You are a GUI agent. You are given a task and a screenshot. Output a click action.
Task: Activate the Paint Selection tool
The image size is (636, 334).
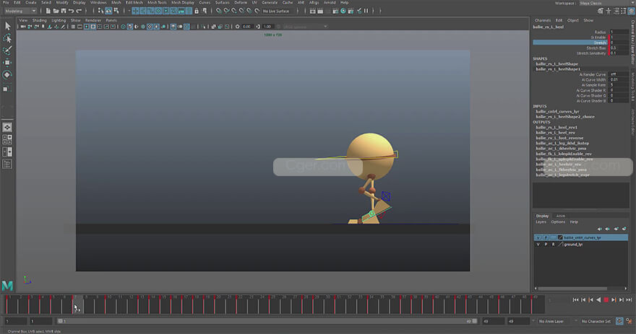point(7,50)
